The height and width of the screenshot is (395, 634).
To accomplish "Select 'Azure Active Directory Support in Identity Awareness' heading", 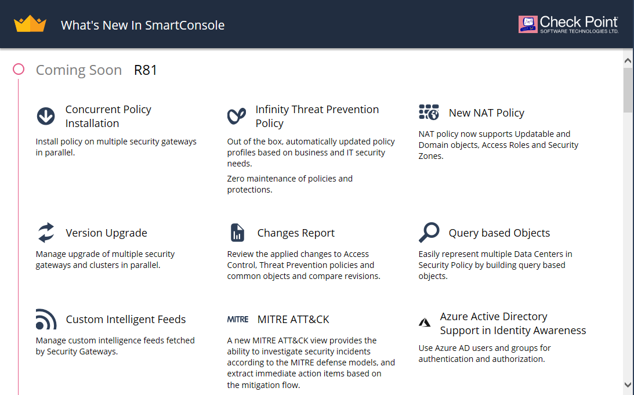I will coord(513,323).
